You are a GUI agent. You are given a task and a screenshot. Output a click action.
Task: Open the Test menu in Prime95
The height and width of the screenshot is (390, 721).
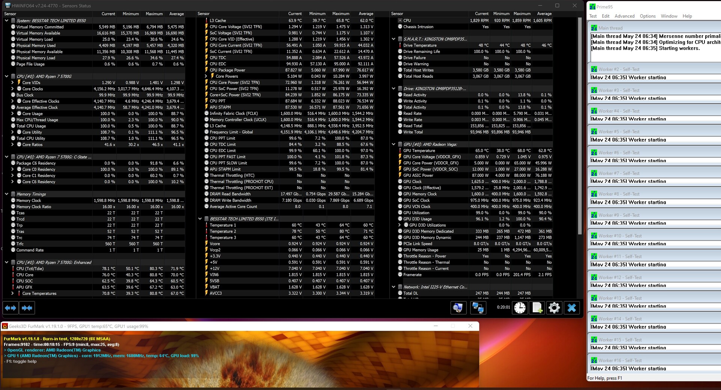pos(593,16)
